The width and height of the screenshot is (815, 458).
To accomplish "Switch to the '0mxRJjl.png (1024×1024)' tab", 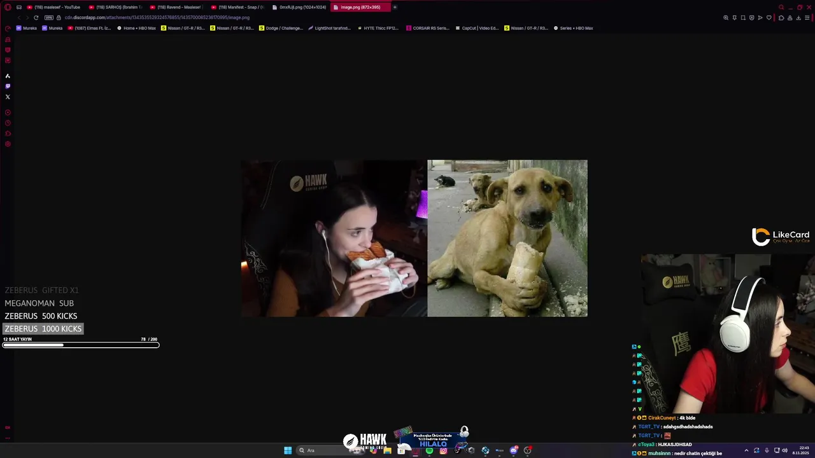I will click(x=299, y=7).
